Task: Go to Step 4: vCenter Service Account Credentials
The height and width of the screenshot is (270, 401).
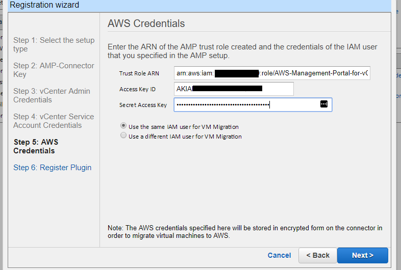Action: 54,121
